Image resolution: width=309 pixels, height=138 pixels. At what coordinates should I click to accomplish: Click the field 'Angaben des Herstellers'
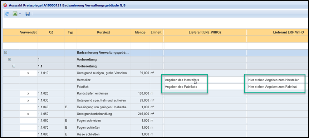click(x=205, y=80)
